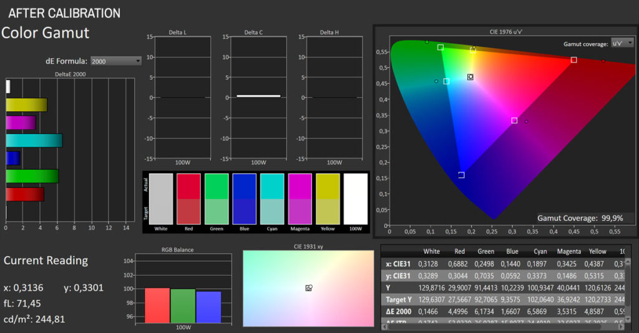Click the red target square in CIE 1976 diagram
This screenshot has height=333, width=639.
574,60
